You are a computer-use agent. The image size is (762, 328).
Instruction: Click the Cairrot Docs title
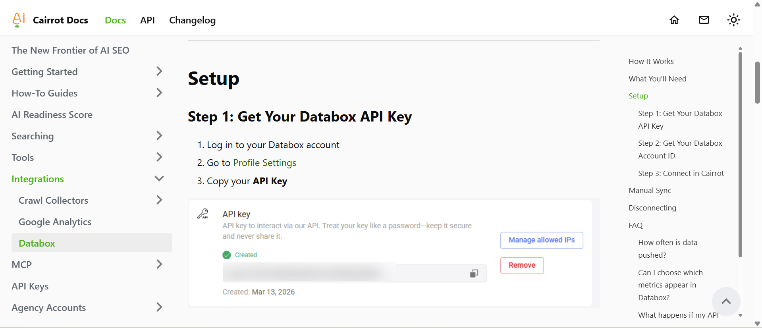(60, 20)
